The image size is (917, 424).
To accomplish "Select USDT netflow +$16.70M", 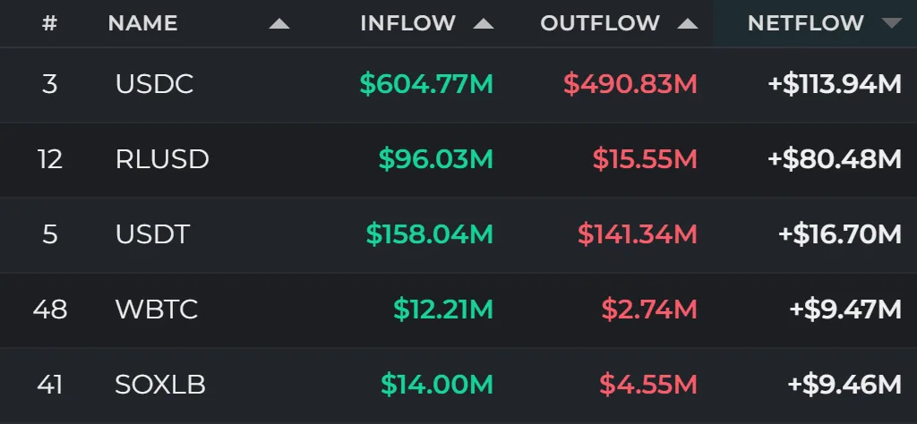I will [x=840, y=234].
